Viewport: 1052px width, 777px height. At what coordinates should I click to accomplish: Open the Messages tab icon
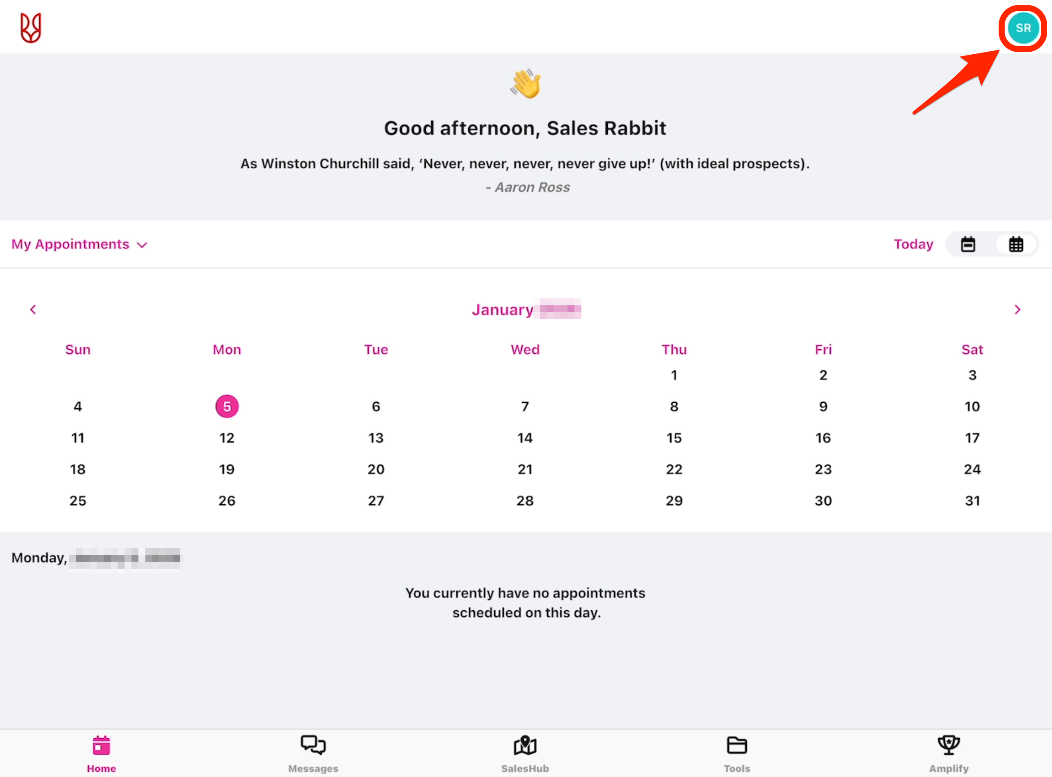point(313,746)
